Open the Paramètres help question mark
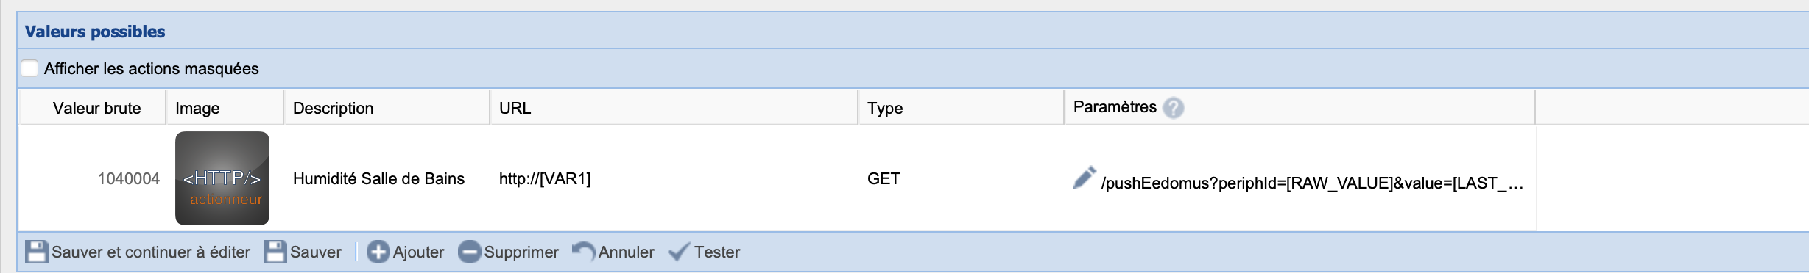This screenshot has width=1809, height=273. [x=1174, y=108]
